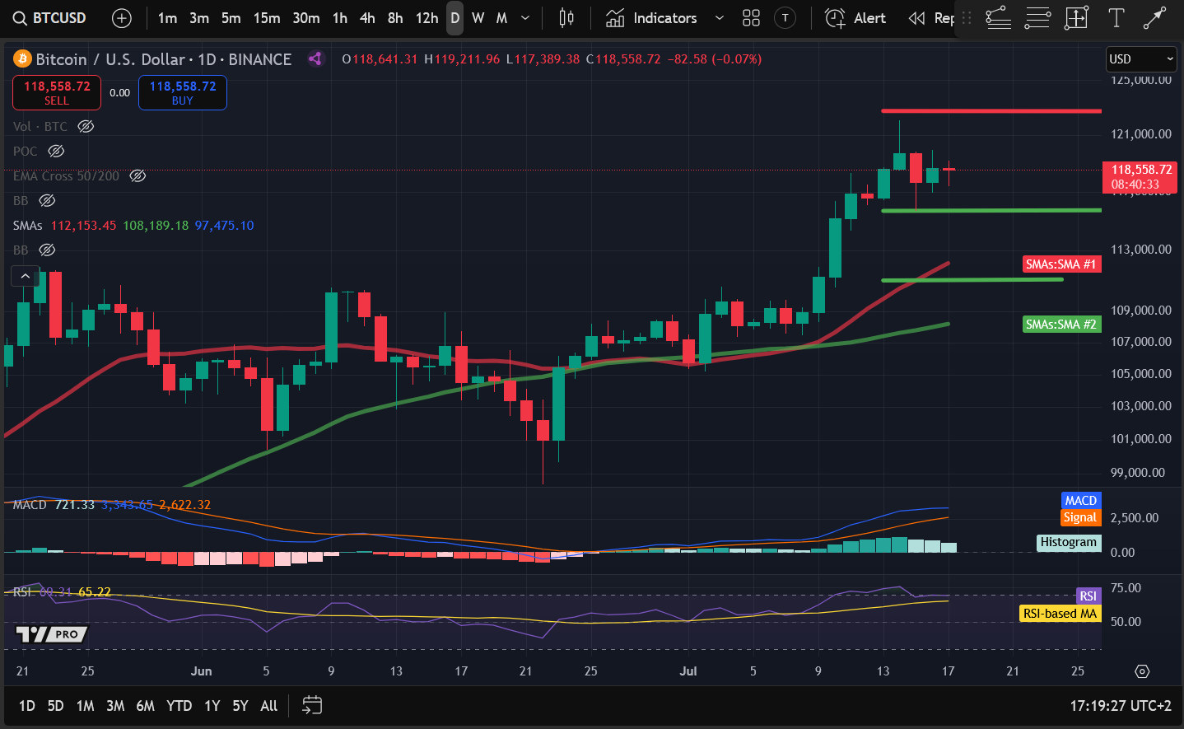Select the 5m timeframe
The width and height of the screenshot is (1184, 729).
click(231, 18)
